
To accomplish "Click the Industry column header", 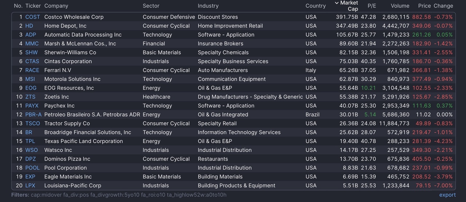I will coord(208,6).
